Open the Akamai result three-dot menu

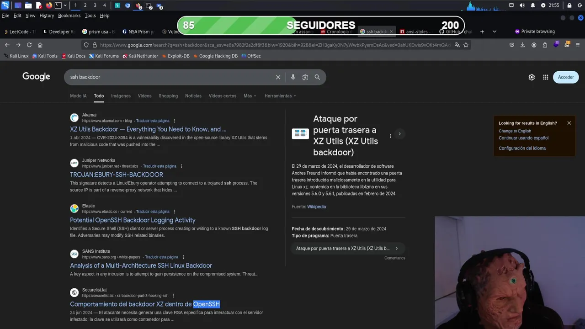[174, 121]
